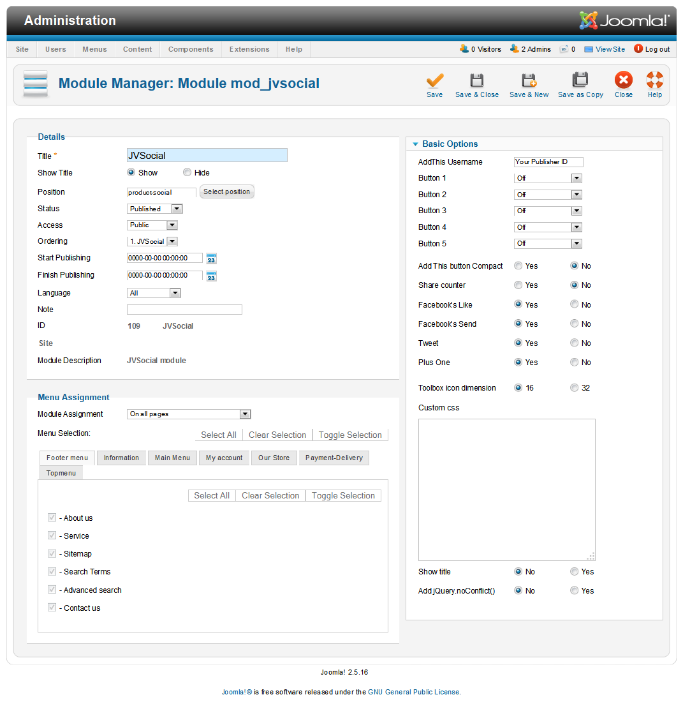
Task: Click the Select position button
Action: (226, 192)
